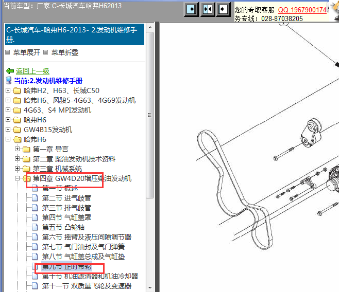The image size is (339, 292).
Task: Click page icon of 第三节 排气歧管
Action: (35, 208)
